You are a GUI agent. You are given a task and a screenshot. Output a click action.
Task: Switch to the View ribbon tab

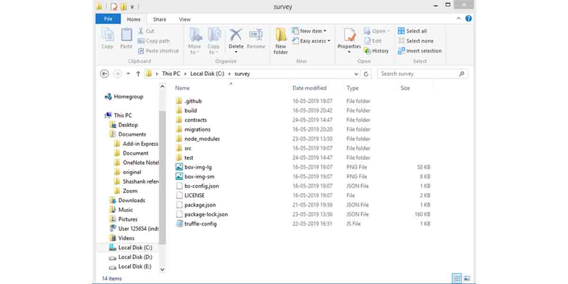(x=185, y=19)
